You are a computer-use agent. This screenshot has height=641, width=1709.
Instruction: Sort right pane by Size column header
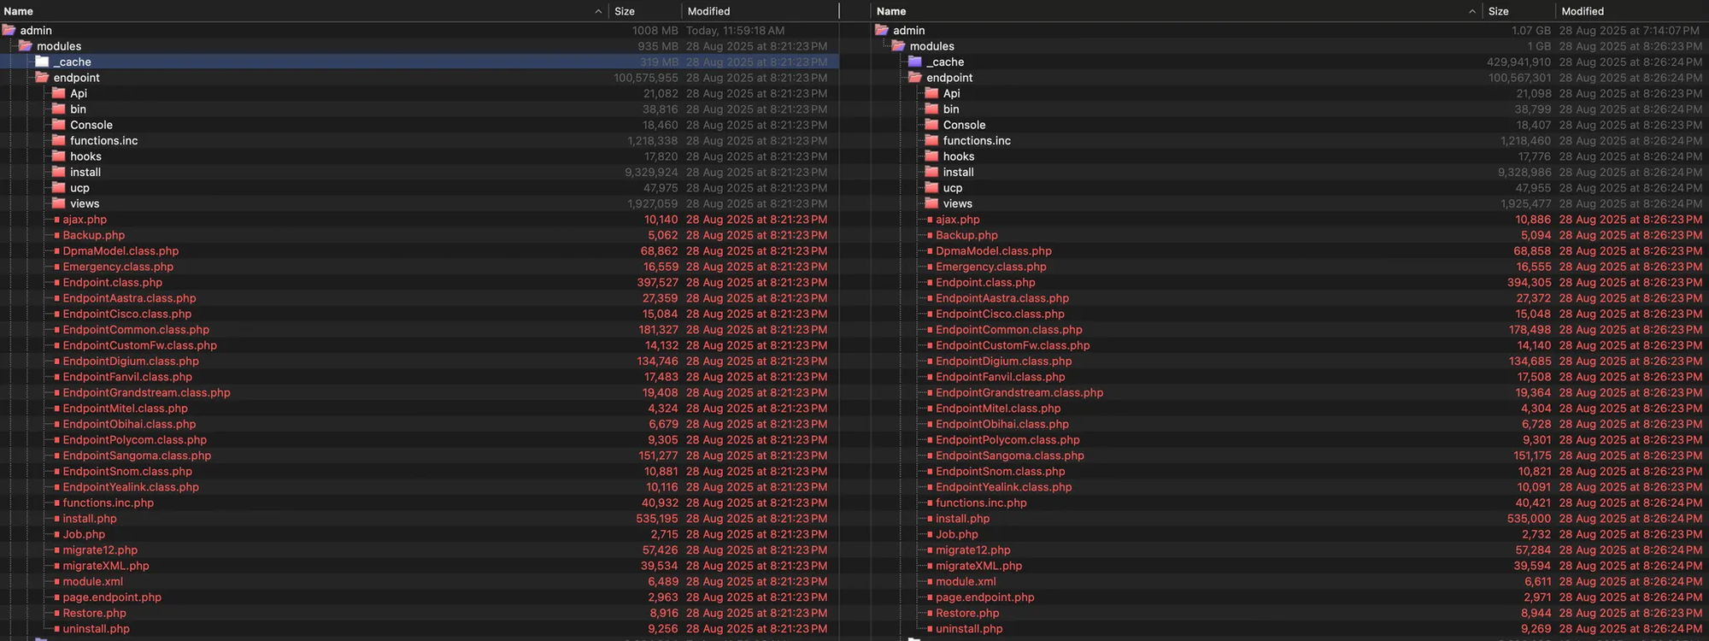tap(1498, 11)
